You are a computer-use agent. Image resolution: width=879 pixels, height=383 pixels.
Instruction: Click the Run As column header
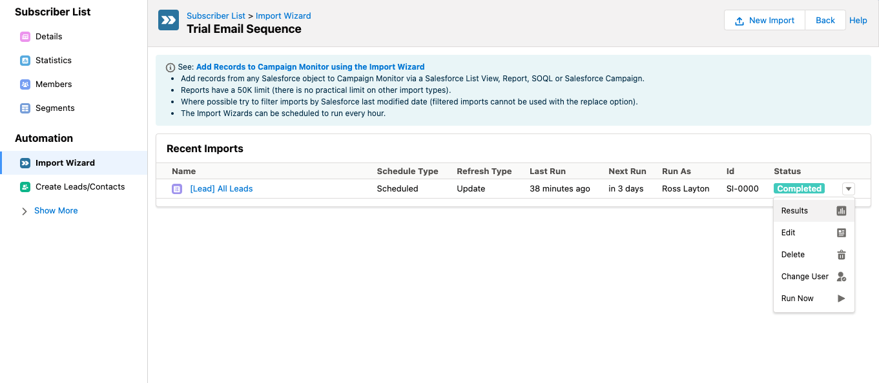click(677, 172)
